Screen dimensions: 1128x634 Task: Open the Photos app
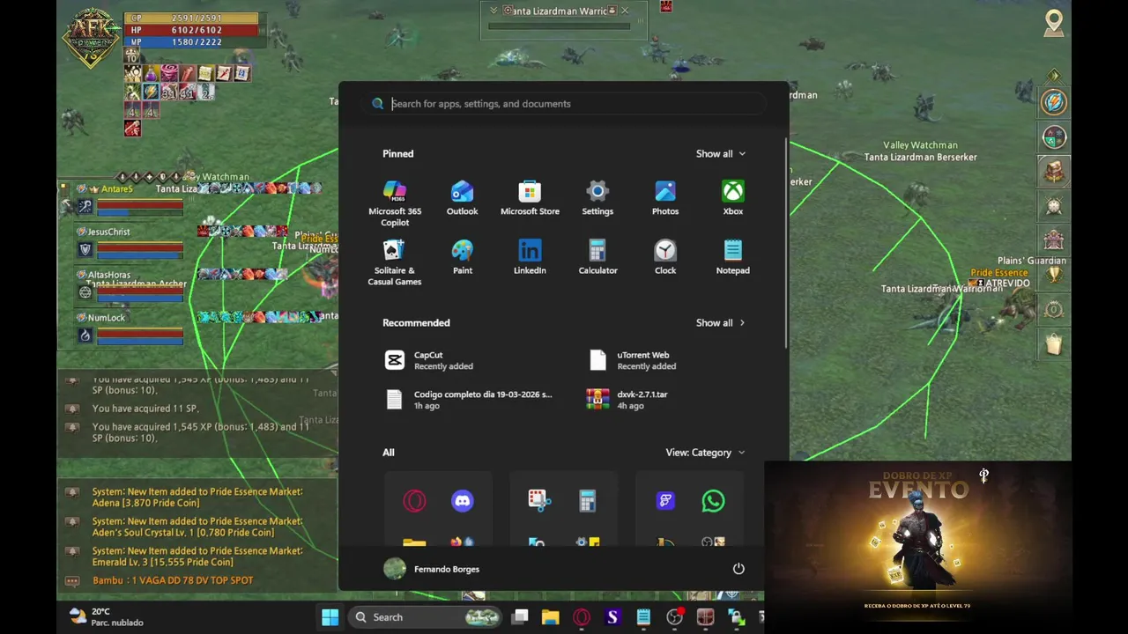(665, 198)
